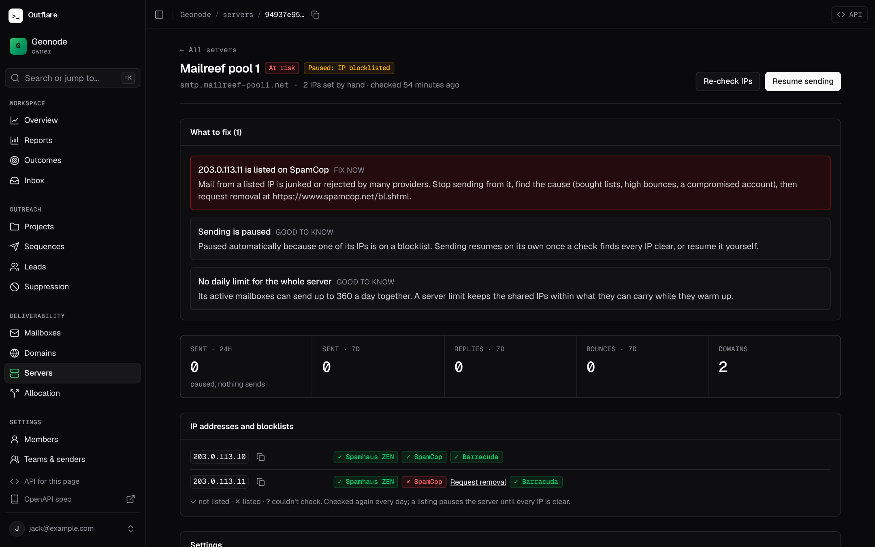
Task: Open the API button in header
Action: tap(849, 15)
